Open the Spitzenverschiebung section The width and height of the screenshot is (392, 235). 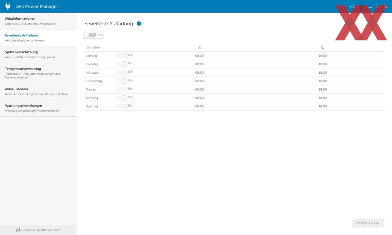[x=38, y=55]
